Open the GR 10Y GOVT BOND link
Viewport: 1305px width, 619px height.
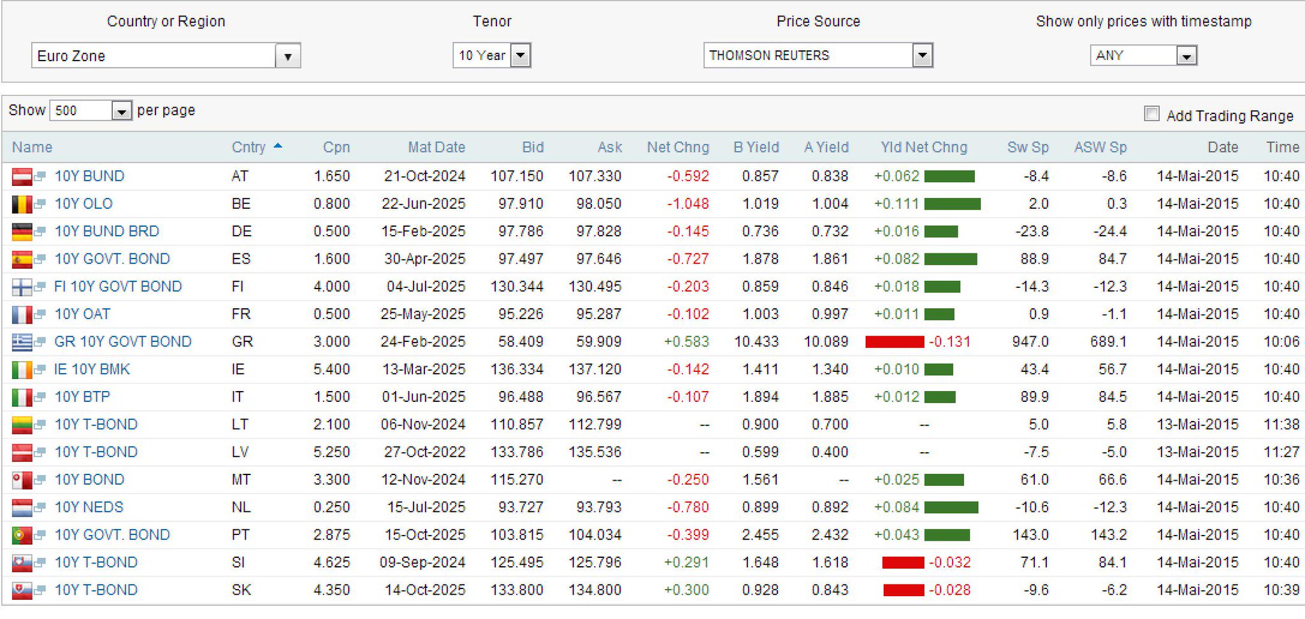coord(123,342)
